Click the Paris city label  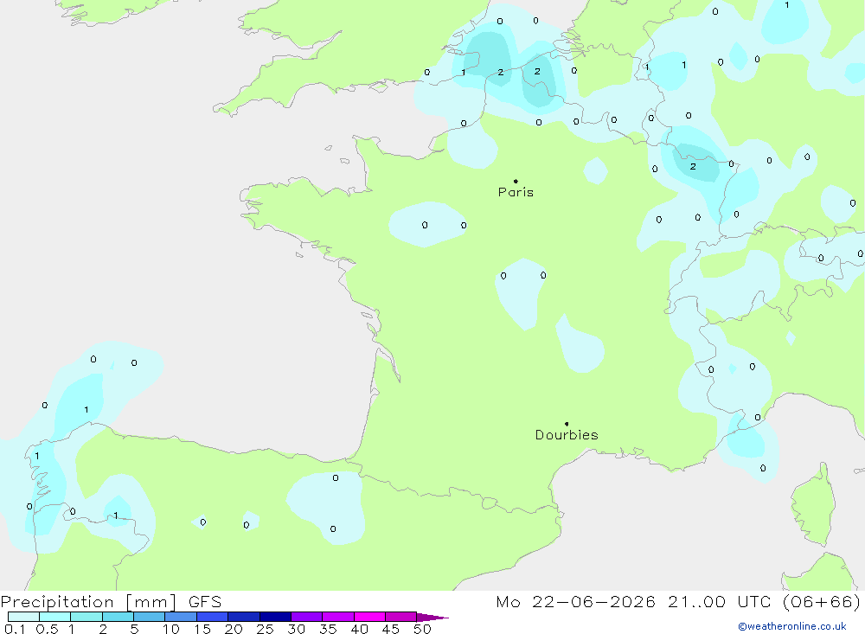[516, 192]
